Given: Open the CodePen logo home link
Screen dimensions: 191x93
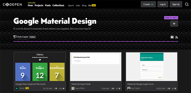Looking at the screenshot, I should point(12,5).
